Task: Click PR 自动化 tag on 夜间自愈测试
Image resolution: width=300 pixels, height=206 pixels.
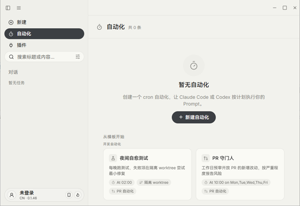Action: click(122, 191)
